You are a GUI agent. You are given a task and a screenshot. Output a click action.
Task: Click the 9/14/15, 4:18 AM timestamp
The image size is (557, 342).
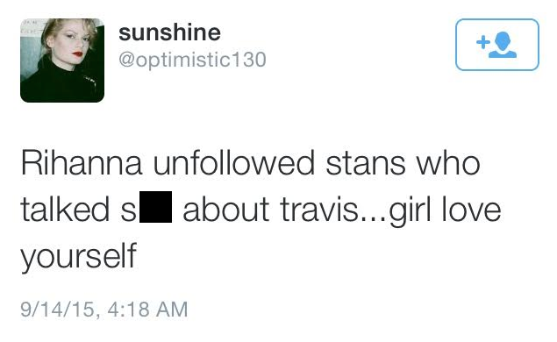[x=104, y=309]
